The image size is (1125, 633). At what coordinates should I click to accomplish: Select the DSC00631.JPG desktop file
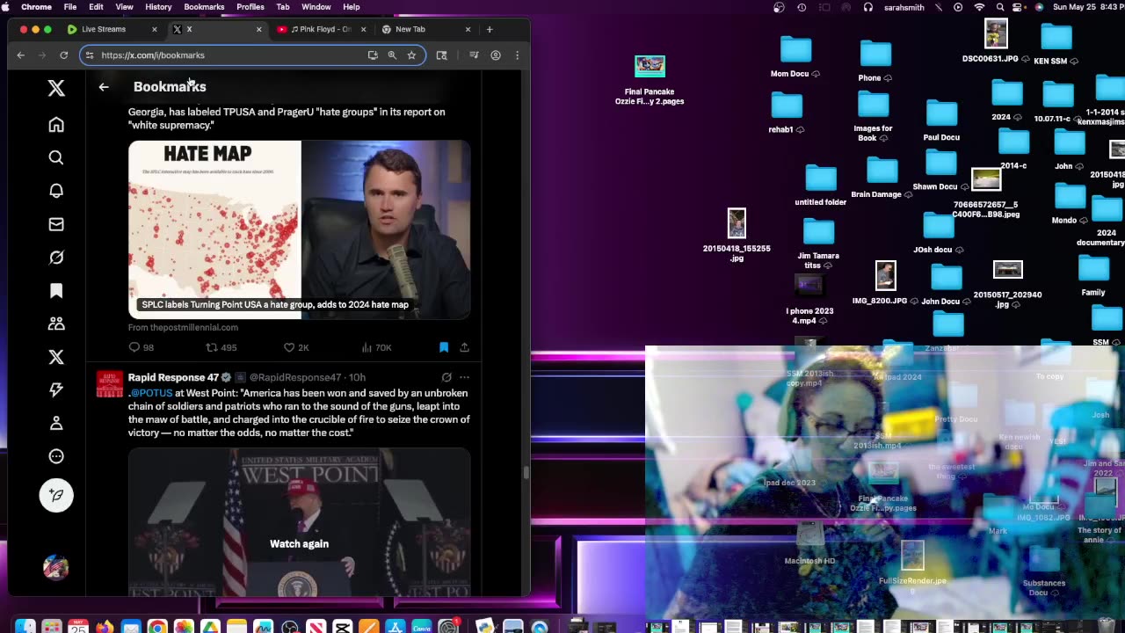(995, 41)
